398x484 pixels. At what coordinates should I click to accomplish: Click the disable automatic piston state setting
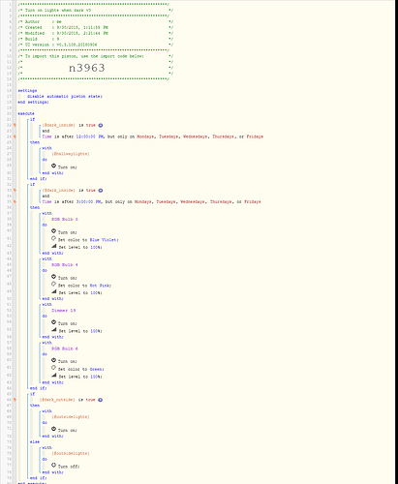(x=65, y=97)
